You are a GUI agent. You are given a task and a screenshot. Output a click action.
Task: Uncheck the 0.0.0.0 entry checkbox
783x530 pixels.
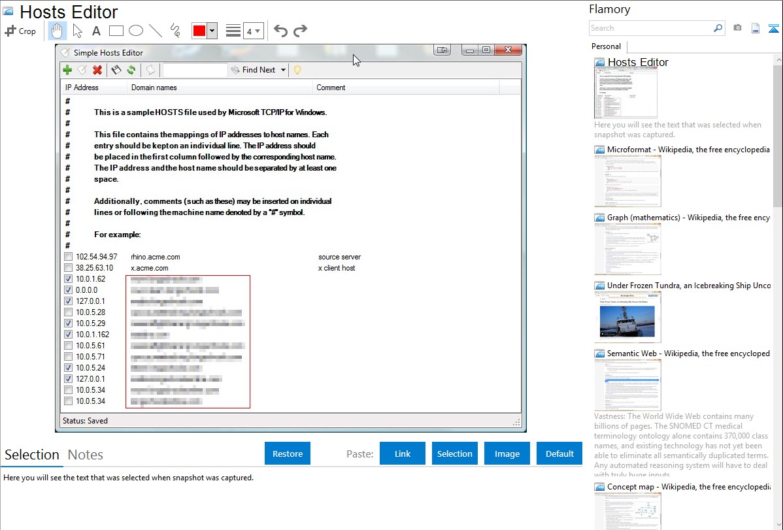click(69, 290)
